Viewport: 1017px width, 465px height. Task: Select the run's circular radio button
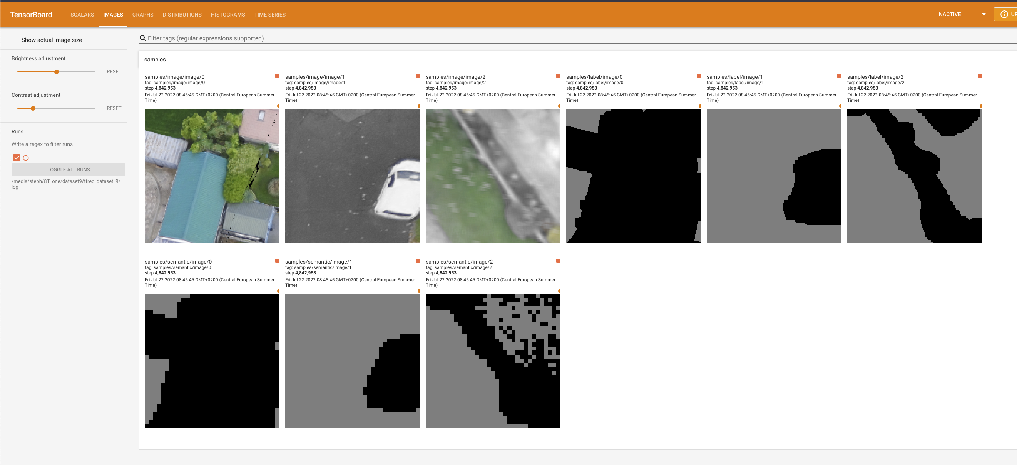pyautogui.click(x=26, y=158)
